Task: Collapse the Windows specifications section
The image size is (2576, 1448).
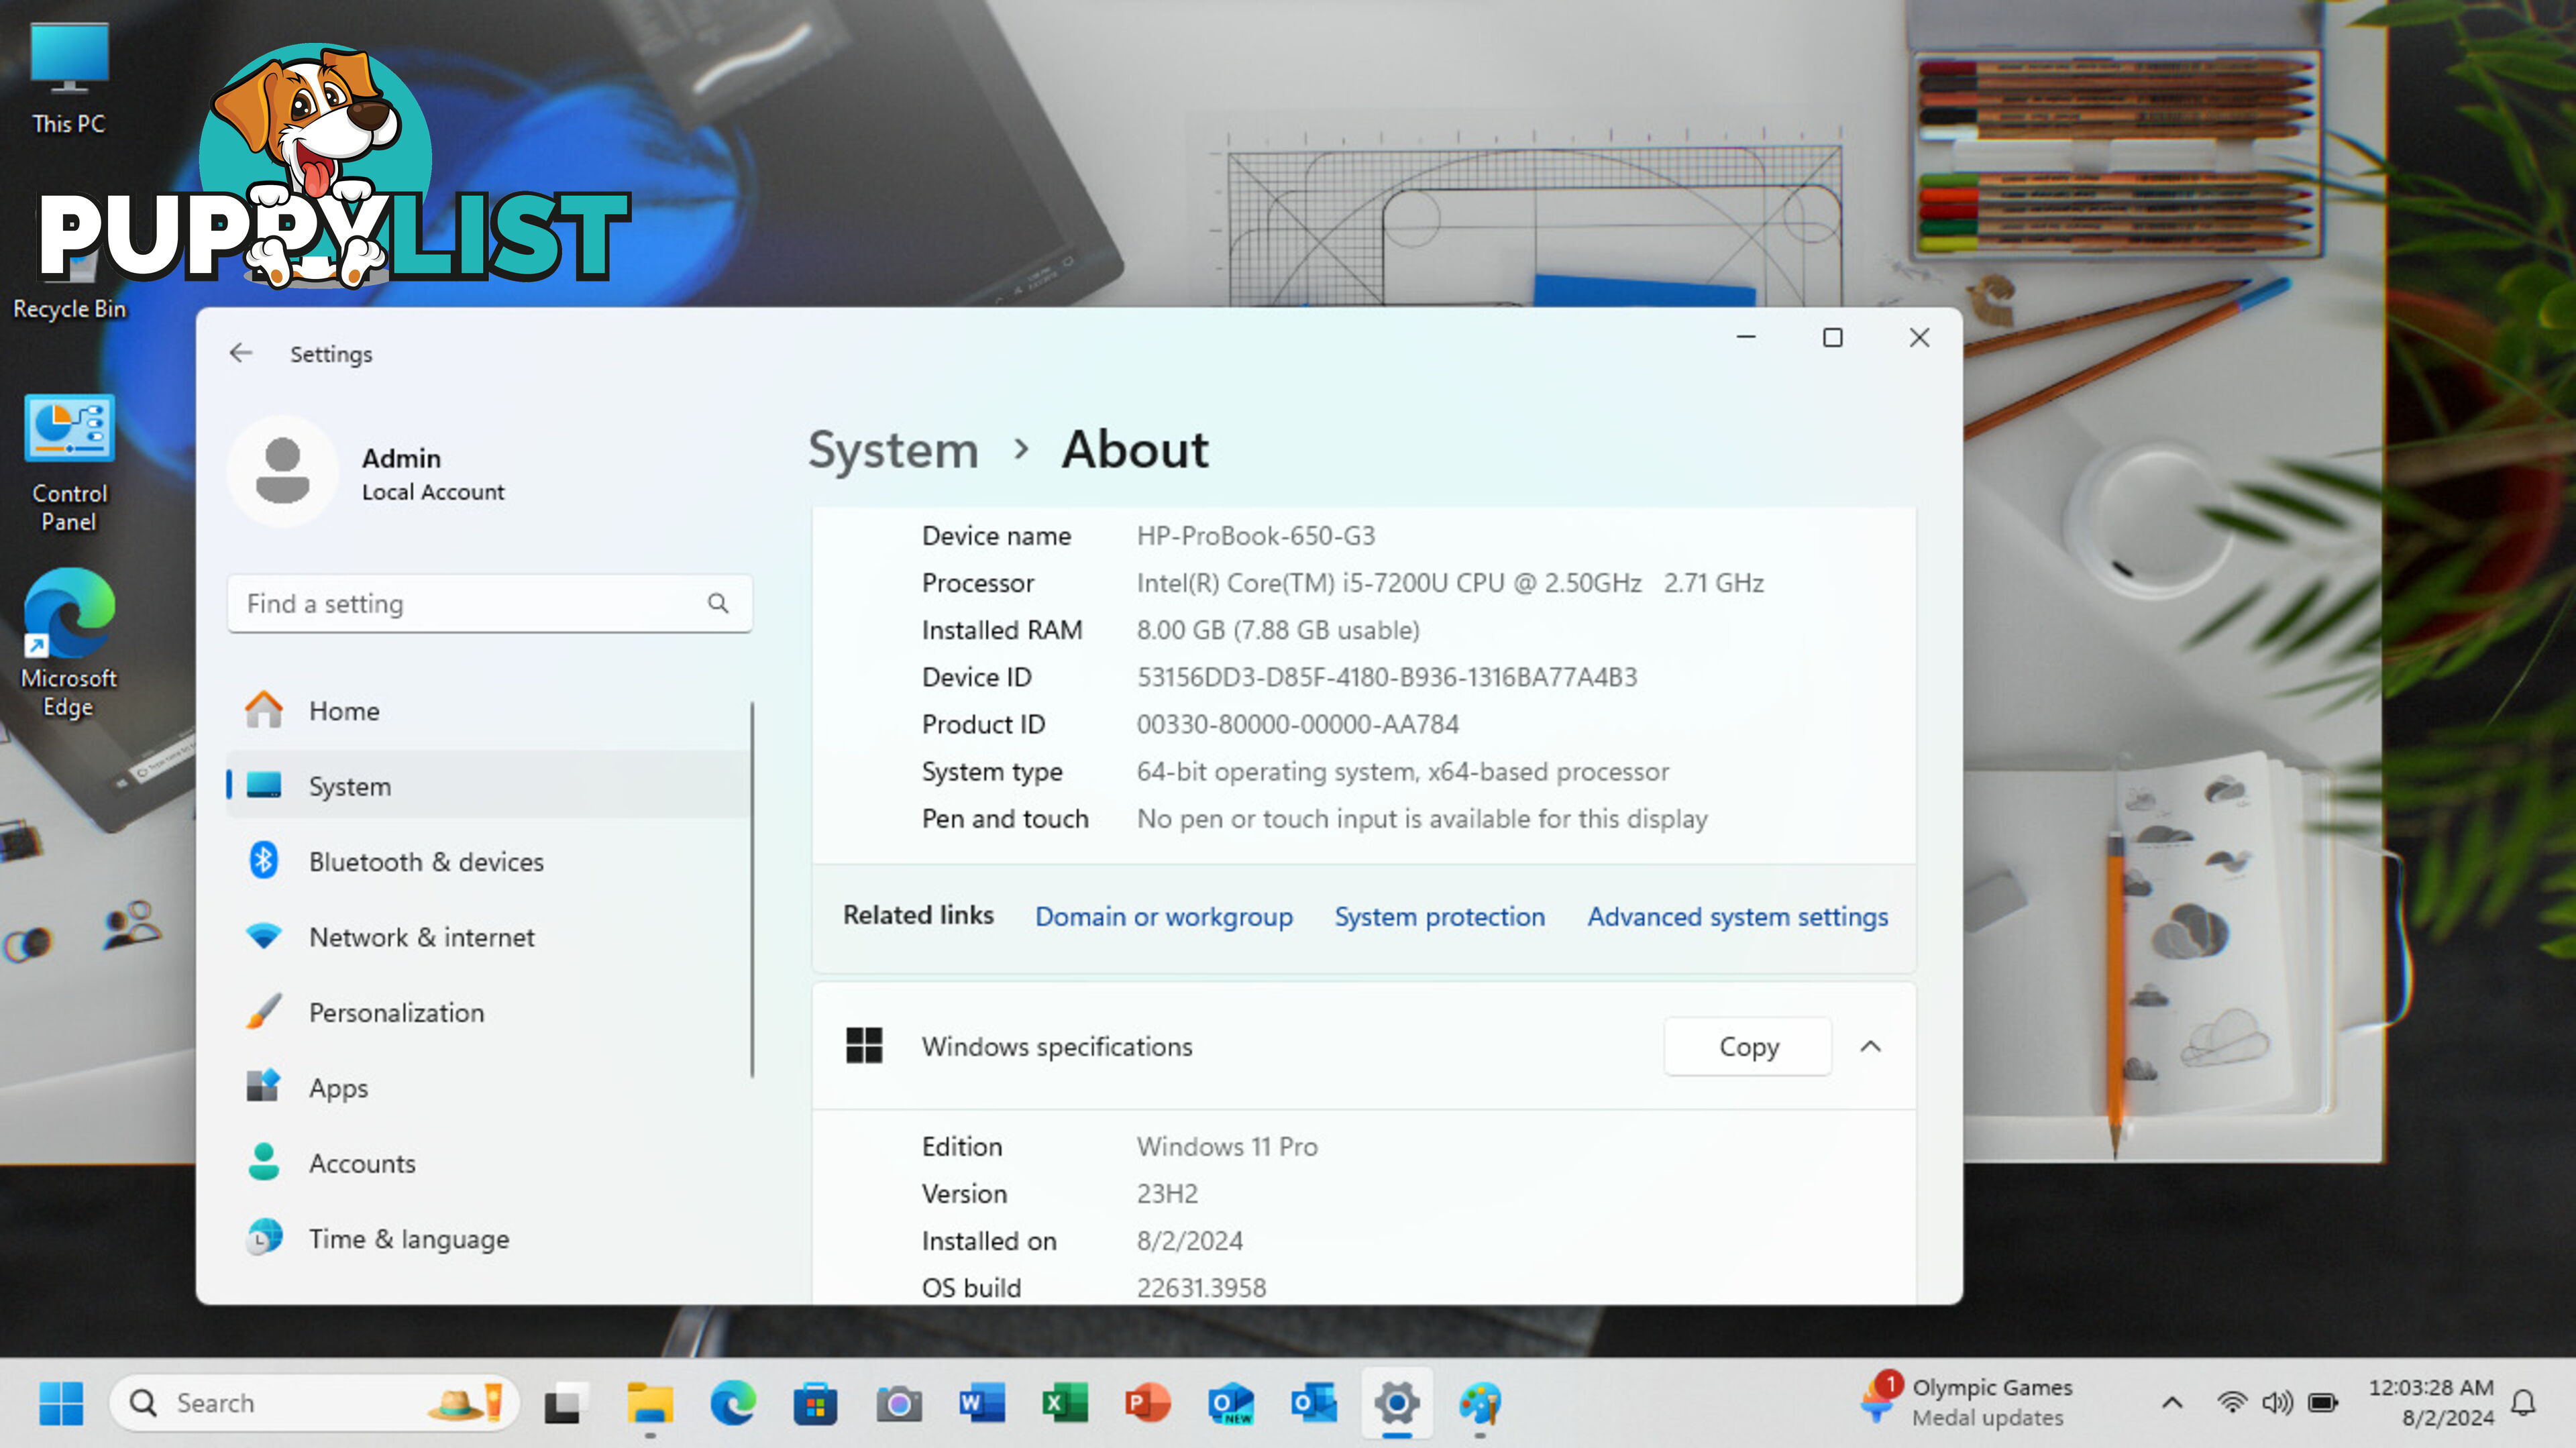Action: coord(1870,1046)
